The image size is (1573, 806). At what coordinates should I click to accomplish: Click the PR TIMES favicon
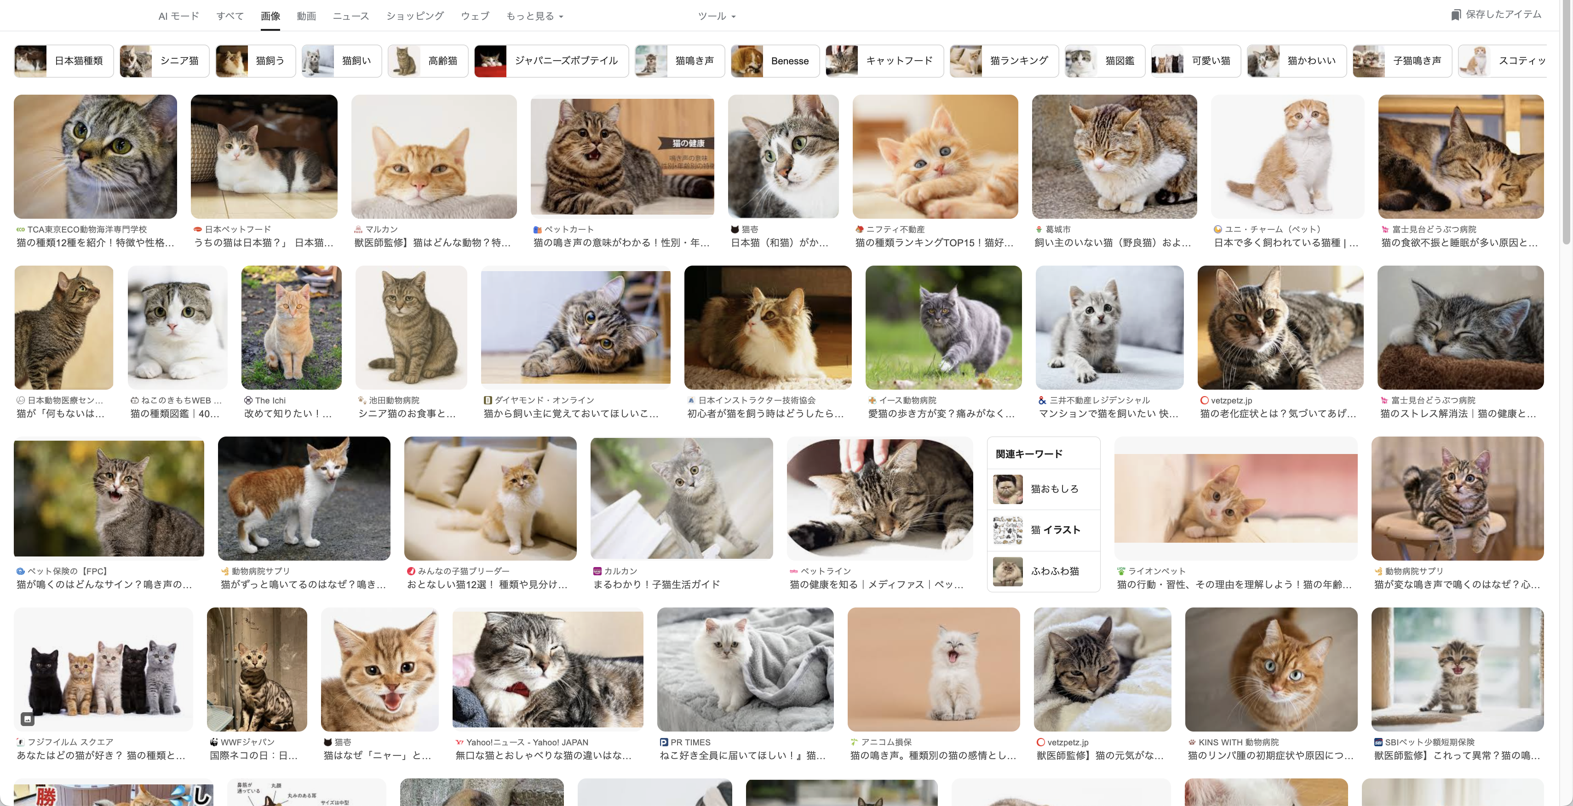[x=664, y=743]
